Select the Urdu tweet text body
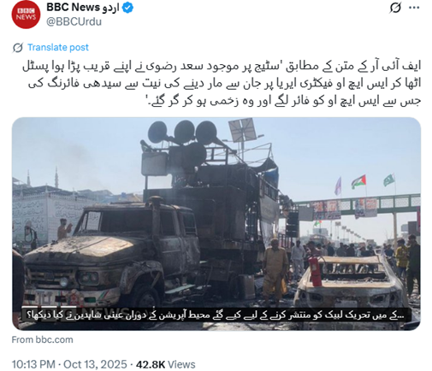 [x=222, y=83]
